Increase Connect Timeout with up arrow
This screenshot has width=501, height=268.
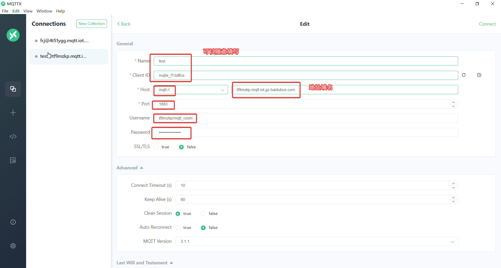[454, 183]
